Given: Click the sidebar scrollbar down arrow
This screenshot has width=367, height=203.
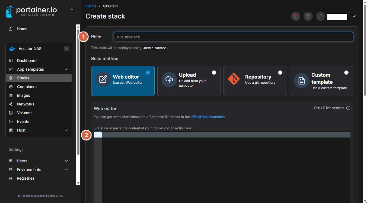Looking at the screenshot, I should (78, 183).
